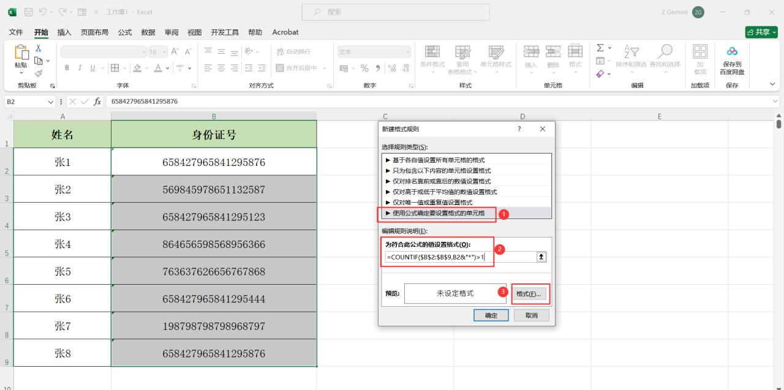Toggle center horizontal alignment
This screenshot has height=390, width=784.
(x=222, y=68)
